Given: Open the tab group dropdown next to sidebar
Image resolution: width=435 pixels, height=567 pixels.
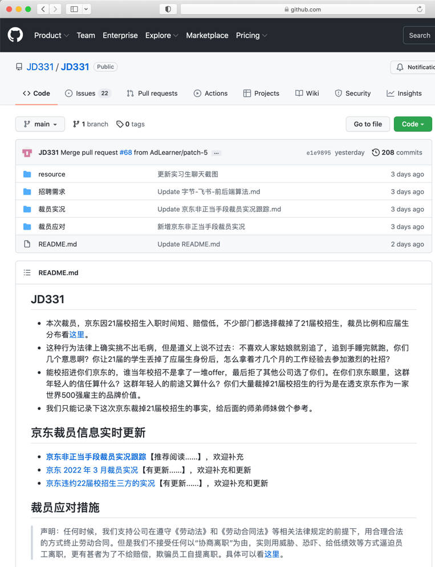Looking at the screenshot, I should (87, 9).
